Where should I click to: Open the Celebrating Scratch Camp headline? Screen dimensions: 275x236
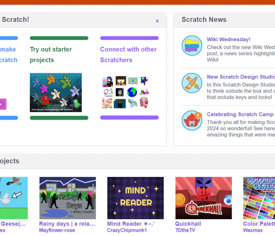240,114
